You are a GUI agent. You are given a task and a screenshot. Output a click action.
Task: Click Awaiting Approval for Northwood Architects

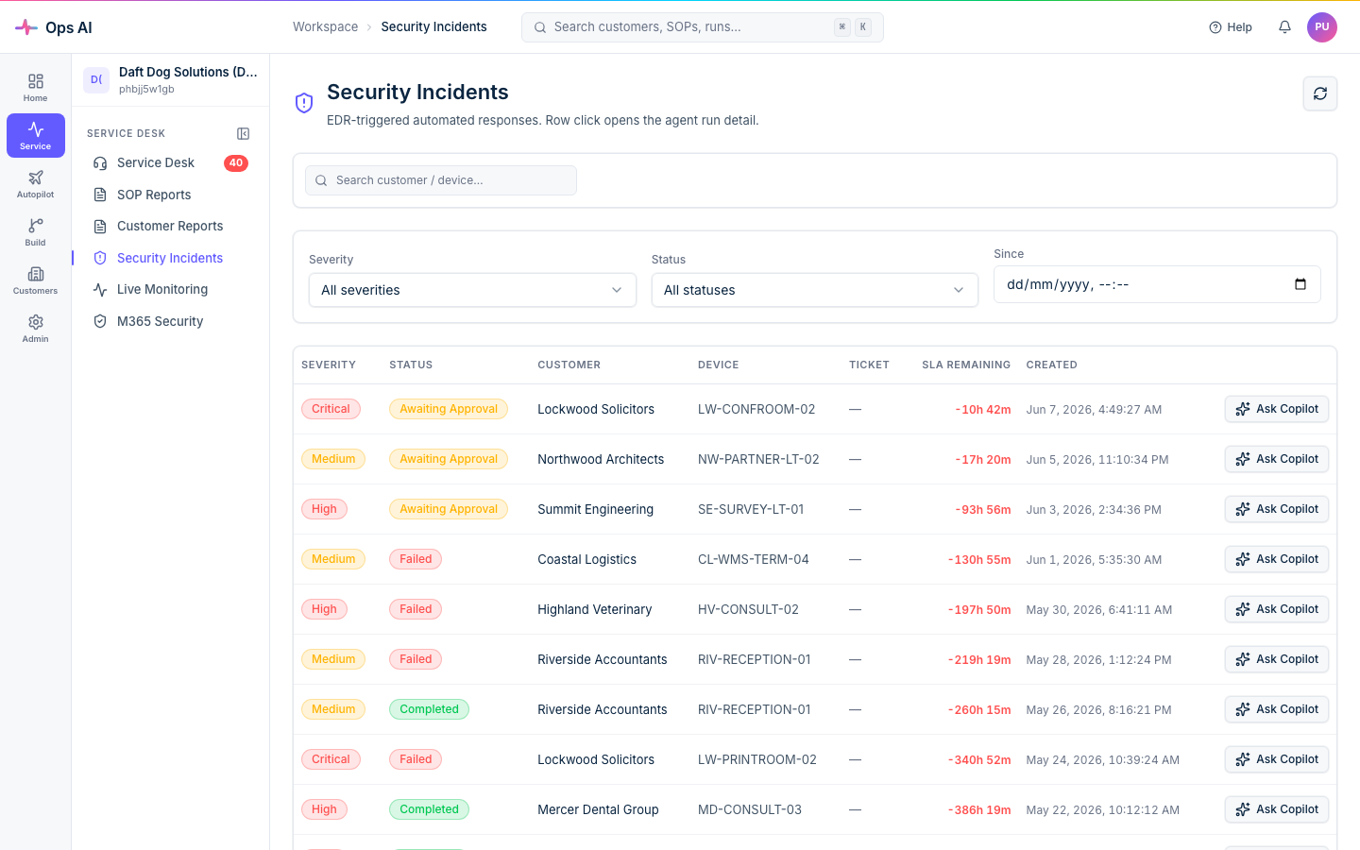tap(449, 459)
